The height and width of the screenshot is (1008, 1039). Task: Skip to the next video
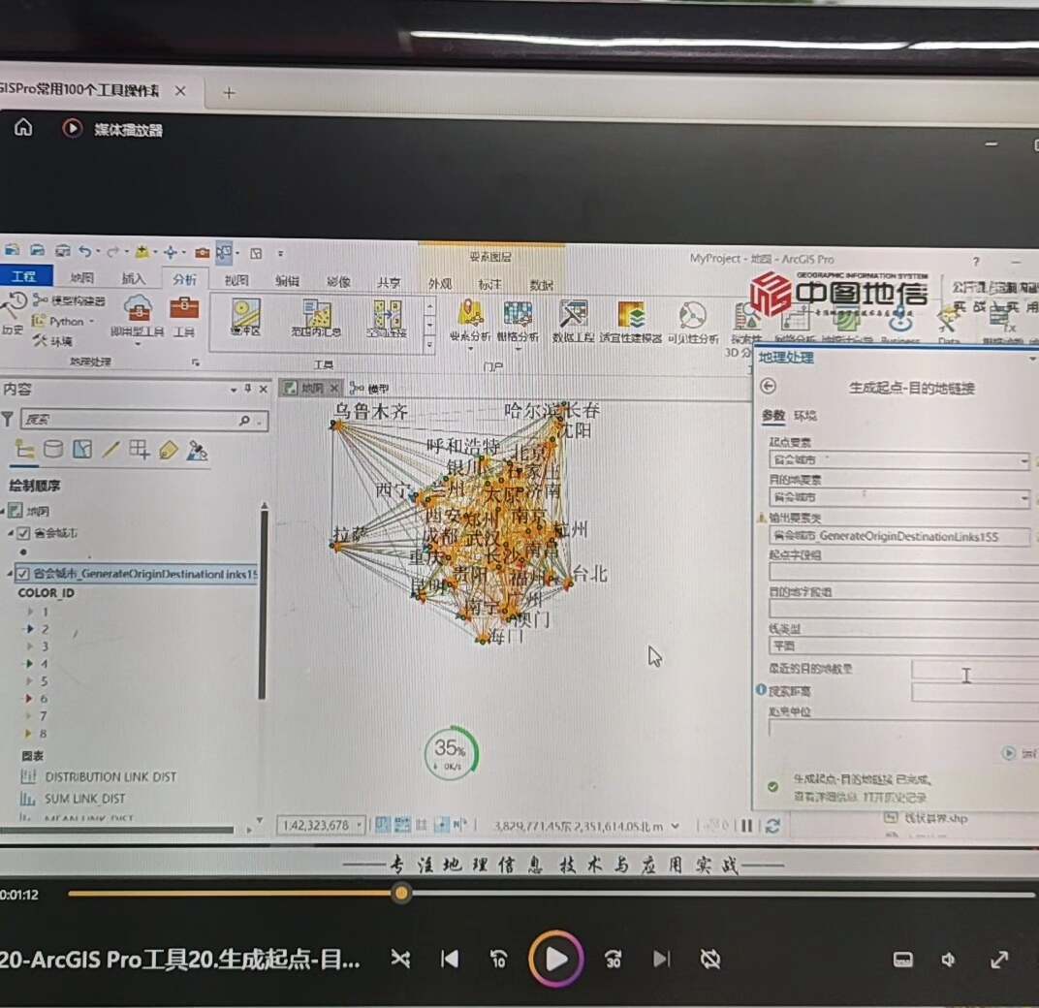(x=661, y=959)
